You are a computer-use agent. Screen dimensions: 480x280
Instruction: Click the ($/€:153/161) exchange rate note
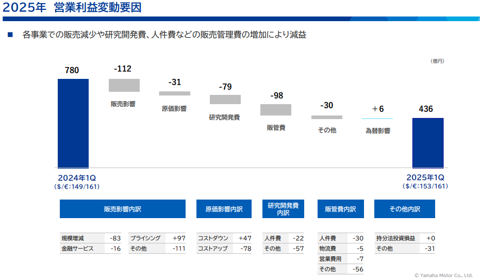click(425, 186)
